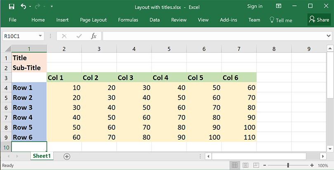
Task: Open the Undo history dropdown arrow
Action: click(x=30, y=7)
